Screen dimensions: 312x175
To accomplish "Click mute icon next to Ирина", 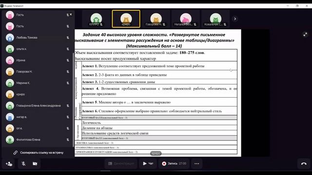I will (68, 60).
